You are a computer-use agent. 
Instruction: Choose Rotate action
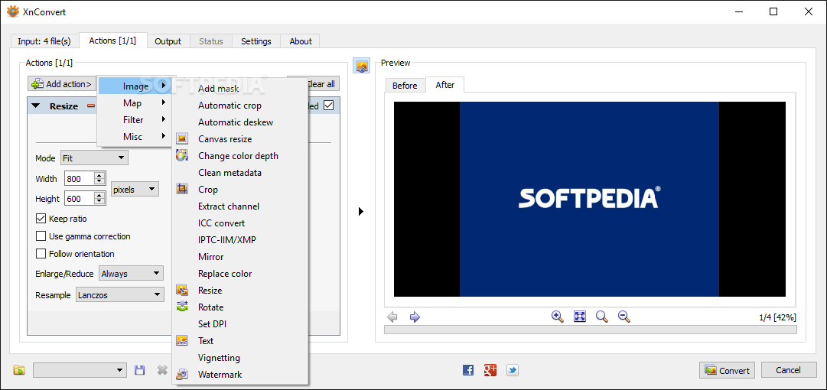[240, 307]
